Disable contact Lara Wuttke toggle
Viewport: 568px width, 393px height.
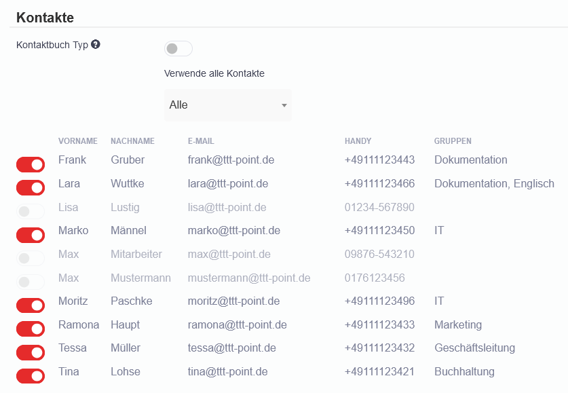(31, 188)
